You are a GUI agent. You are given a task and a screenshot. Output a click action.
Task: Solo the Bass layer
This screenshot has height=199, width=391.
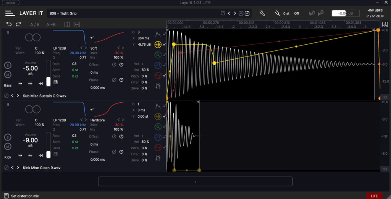point(8,66)
